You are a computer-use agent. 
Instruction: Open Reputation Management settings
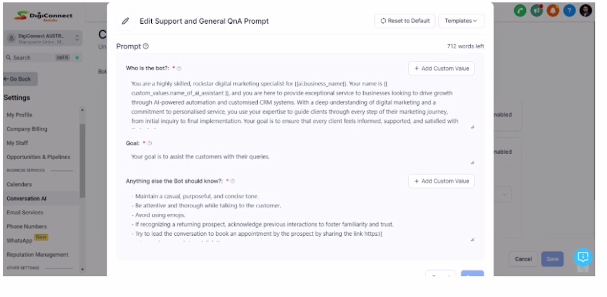tap(38, 255)
